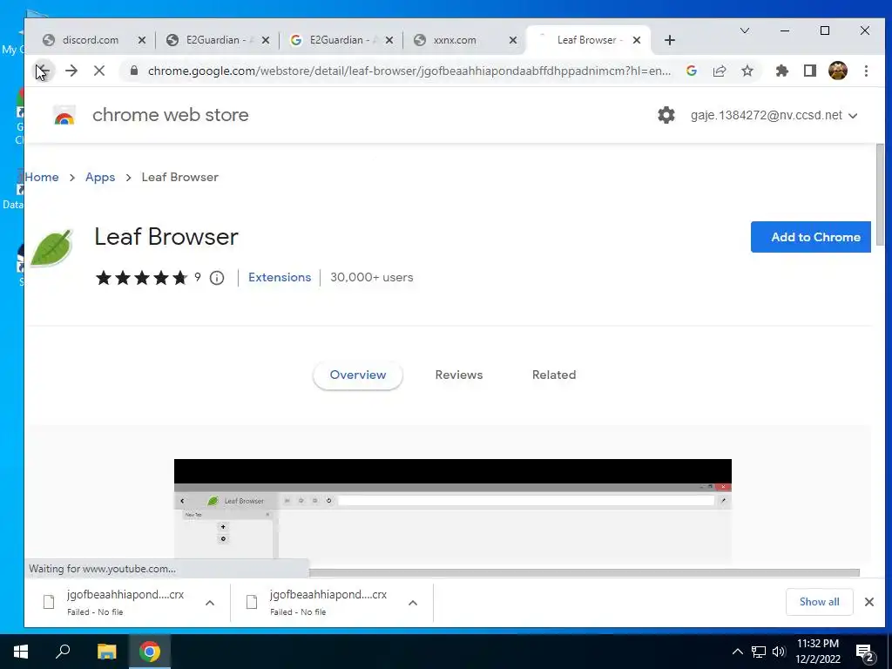Click the forward navigation arrow
Viewport: 892px width, 669px height.
pyautogui.click(x=71, y=71)
